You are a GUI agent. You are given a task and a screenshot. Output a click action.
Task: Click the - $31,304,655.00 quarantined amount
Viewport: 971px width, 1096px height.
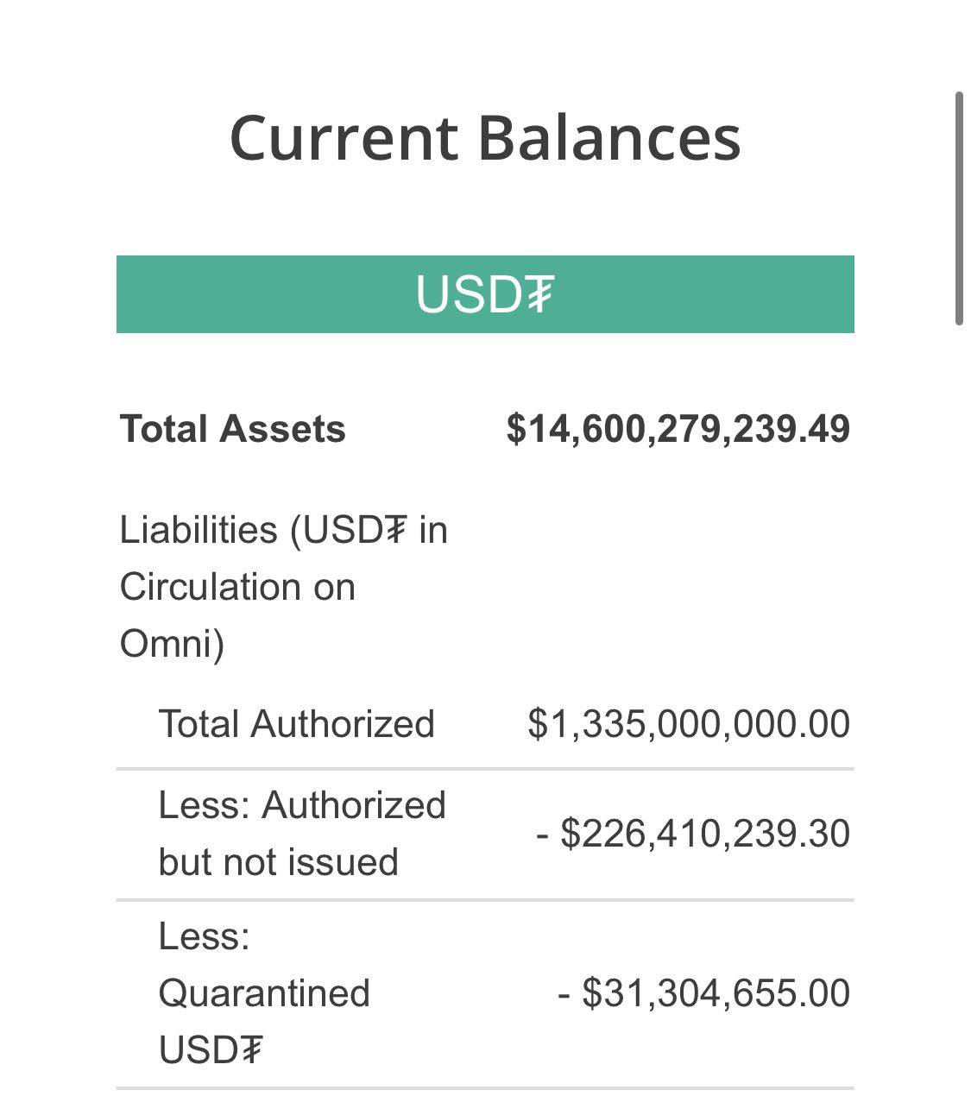point(704,993)
